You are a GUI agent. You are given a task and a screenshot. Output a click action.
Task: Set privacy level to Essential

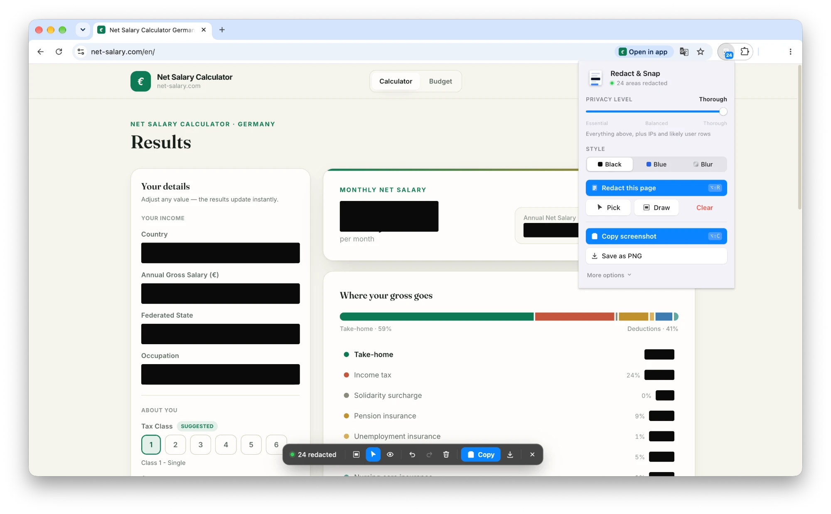coord(597,123)
